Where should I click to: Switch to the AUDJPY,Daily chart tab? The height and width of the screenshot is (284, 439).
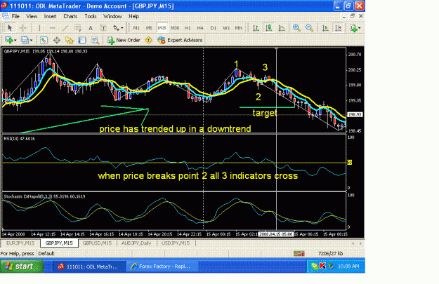click(136, 243)
